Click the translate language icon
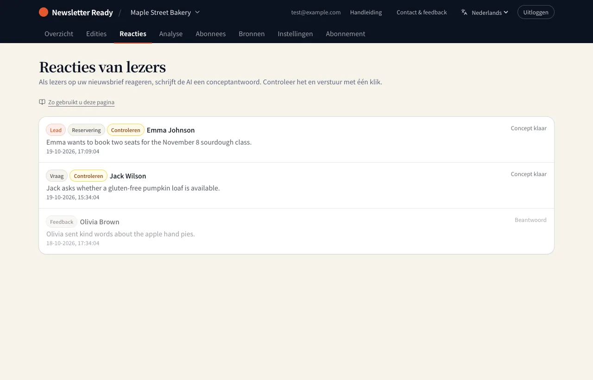Viewport: 593px width, 380px height. 464,12
